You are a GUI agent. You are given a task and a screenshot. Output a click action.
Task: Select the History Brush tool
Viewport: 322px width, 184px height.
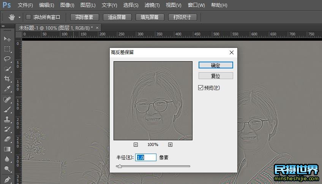pyautogui.click(x=7, y=129)
